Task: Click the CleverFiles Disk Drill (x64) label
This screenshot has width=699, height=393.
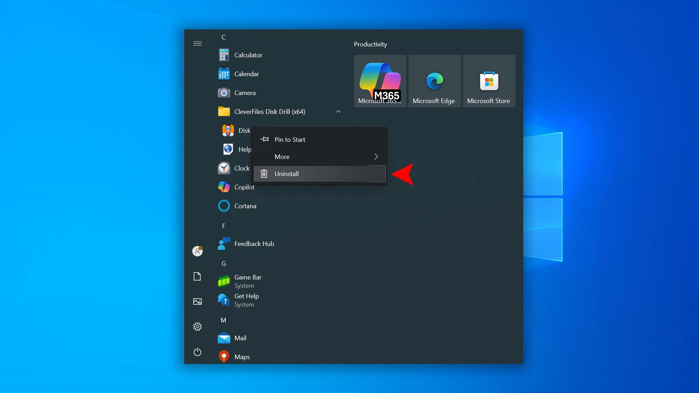Action: tap(270, 112)
